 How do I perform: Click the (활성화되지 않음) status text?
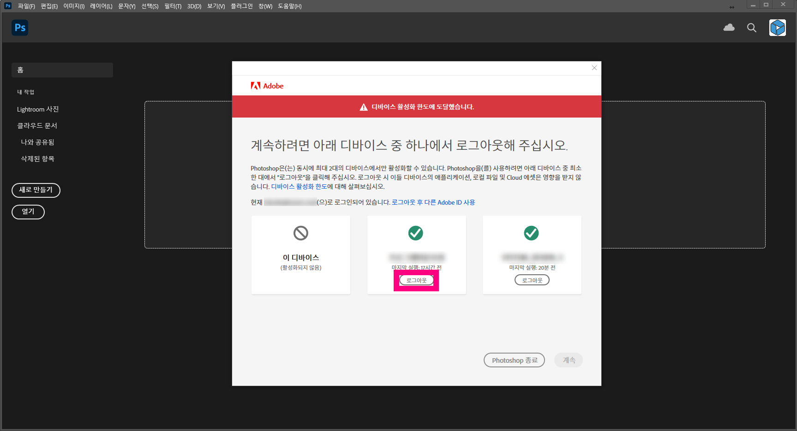click(301, 268)
